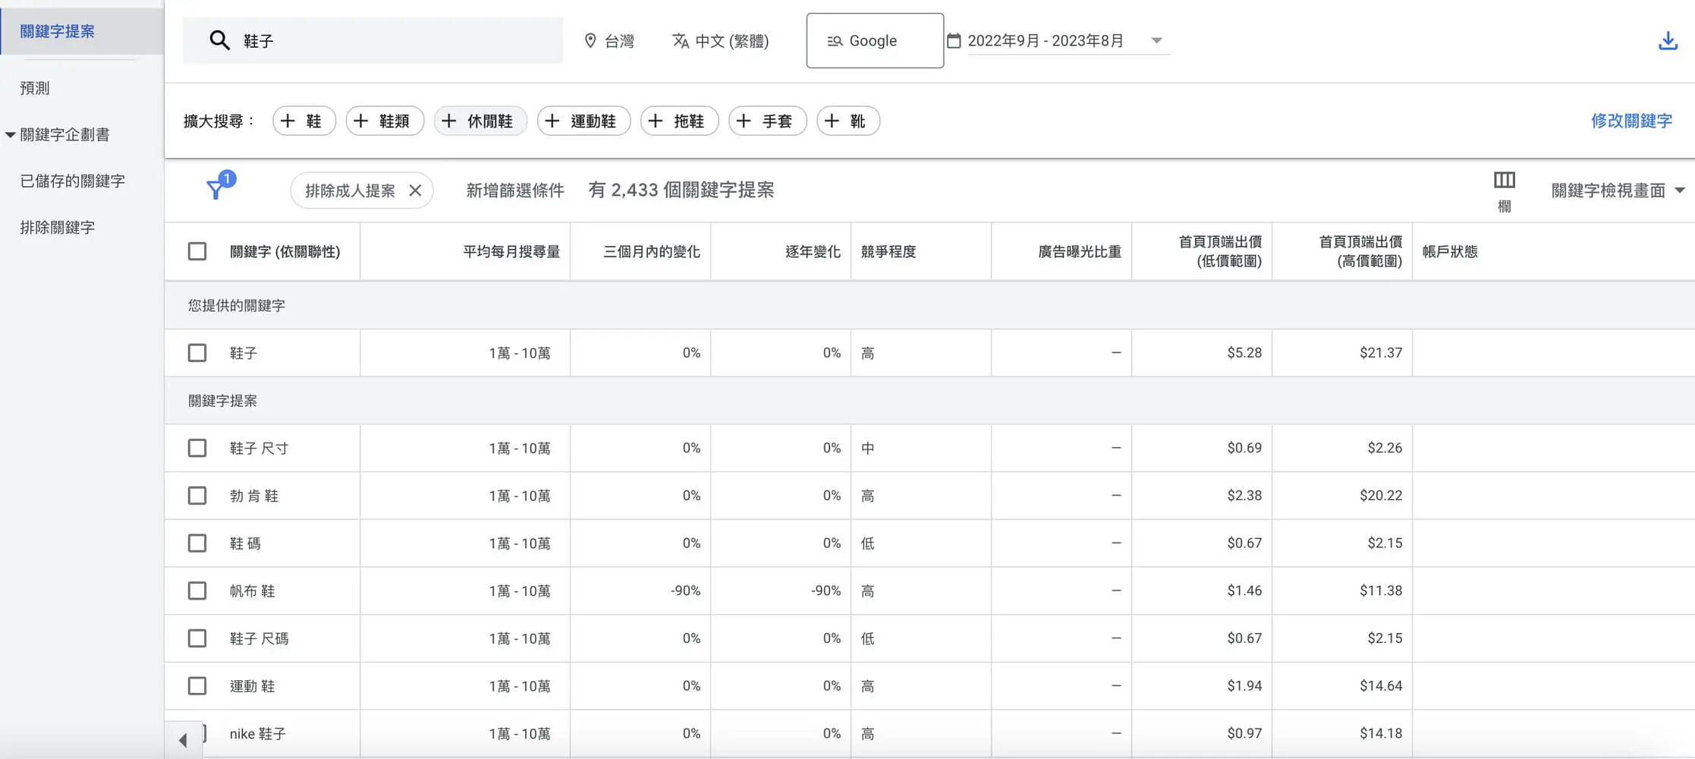Add 拖鞋 suggestion chip
The height and width of the screenshot is (759, 1695).
tap(679, 121)
